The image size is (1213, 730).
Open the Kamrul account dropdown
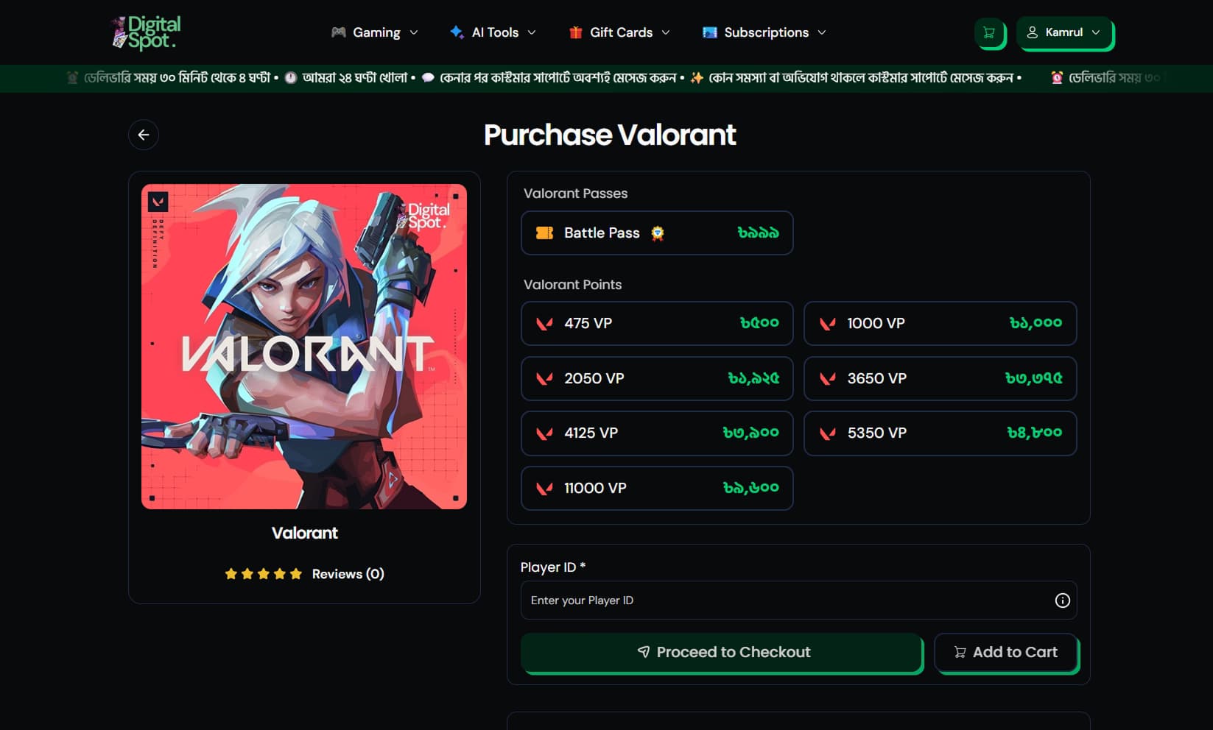point(1065,32)
